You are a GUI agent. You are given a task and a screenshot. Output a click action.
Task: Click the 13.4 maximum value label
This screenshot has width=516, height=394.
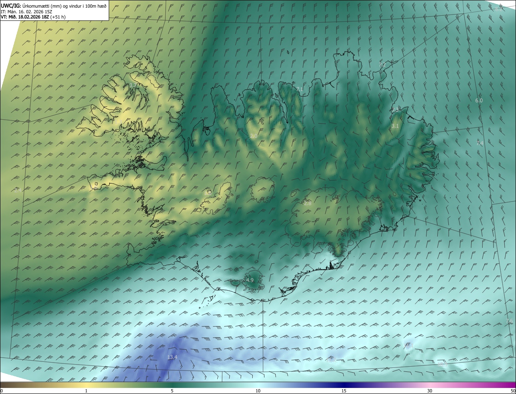[172, 357]
